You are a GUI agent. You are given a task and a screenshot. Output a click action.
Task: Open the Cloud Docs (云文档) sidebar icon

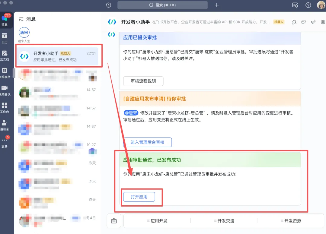pos(5,56)
